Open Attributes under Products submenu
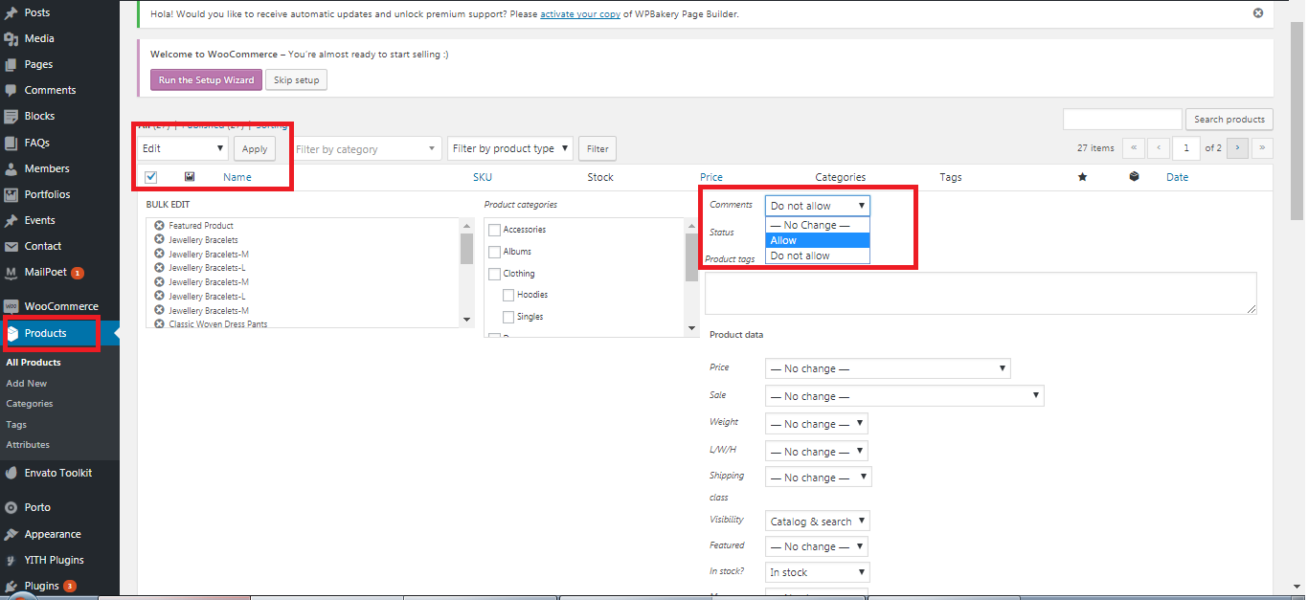Image resolution: width=1308 pixels, height=600 pixels. [x=28, y=445]
